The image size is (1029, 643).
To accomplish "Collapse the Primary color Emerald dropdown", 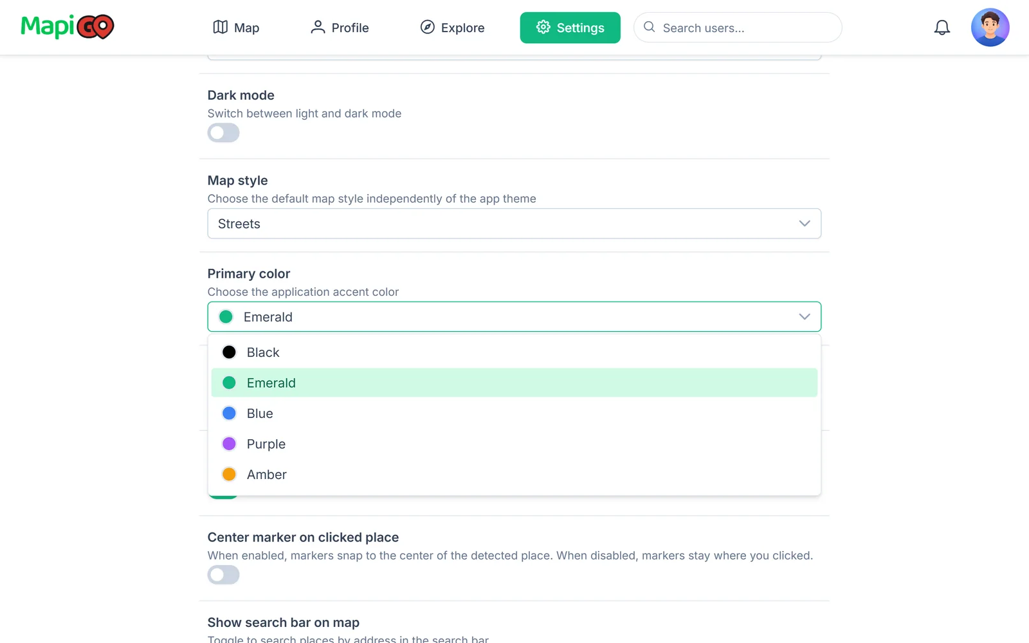I will 514,317.
